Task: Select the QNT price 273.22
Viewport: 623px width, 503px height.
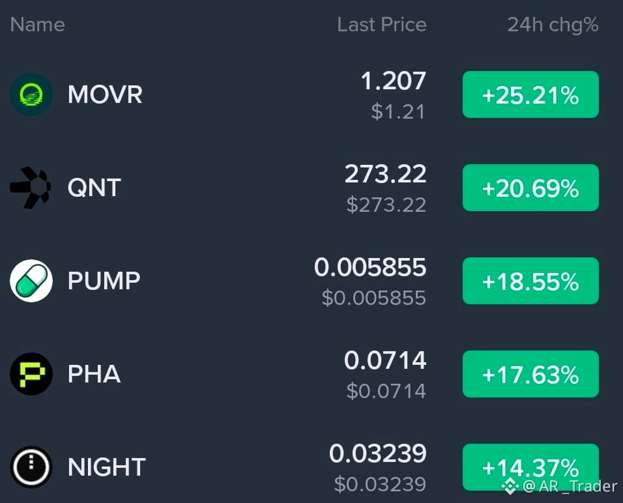Action: click(385, 174)
